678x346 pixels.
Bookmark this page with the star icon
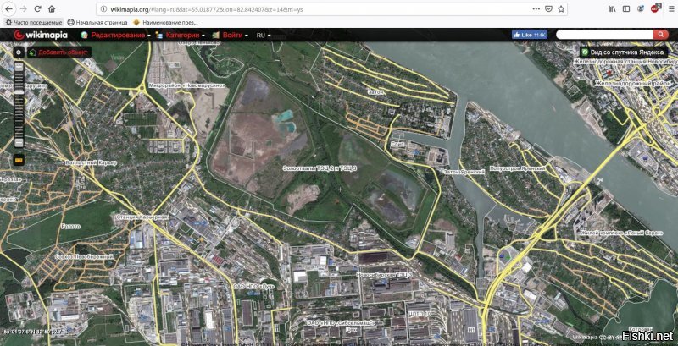click(561, 8)
